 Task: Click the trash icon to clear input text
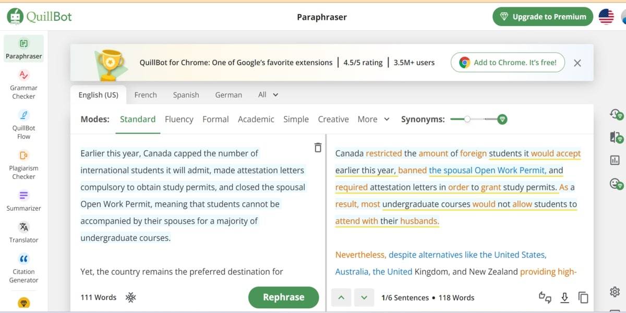(x=318, y=148)
